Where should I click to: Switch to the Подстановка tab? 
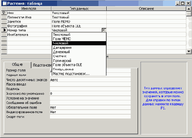point(42,65)
